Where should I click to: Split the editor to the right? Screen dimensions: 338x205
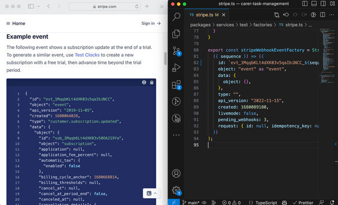[x=322, y=15]
